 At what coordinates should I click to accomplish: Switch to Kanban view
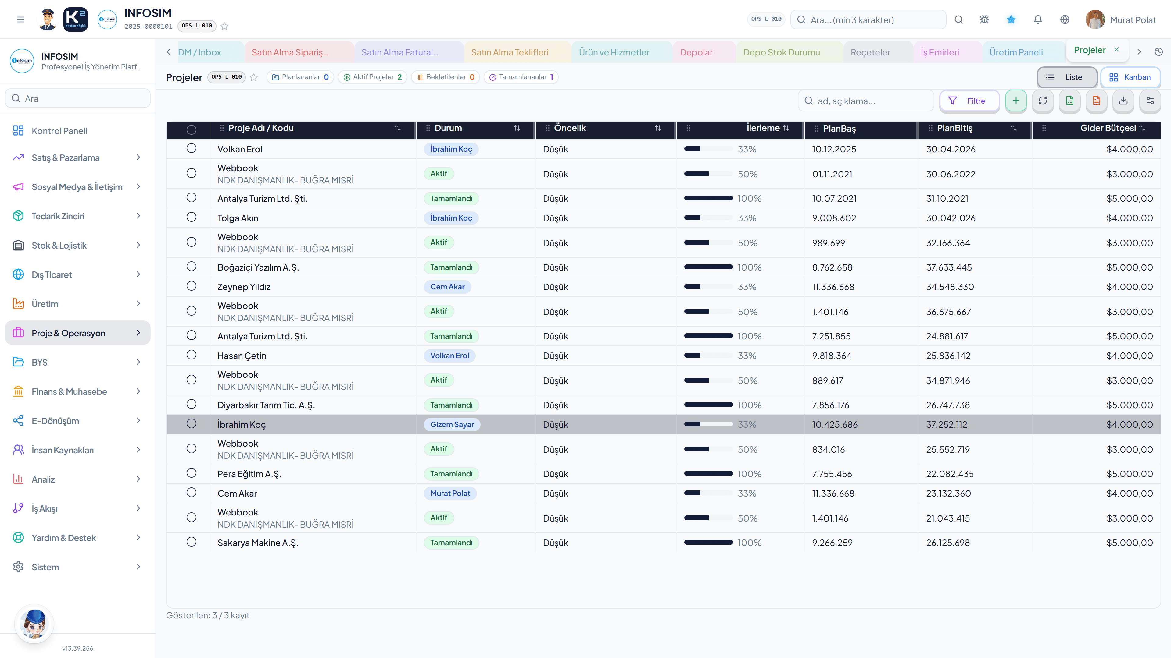(x=1130, y=77)
